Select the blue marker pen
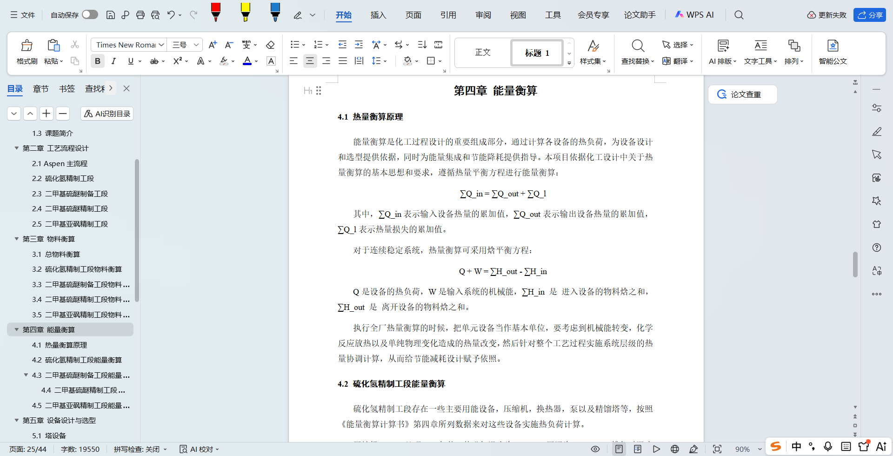 275,13
